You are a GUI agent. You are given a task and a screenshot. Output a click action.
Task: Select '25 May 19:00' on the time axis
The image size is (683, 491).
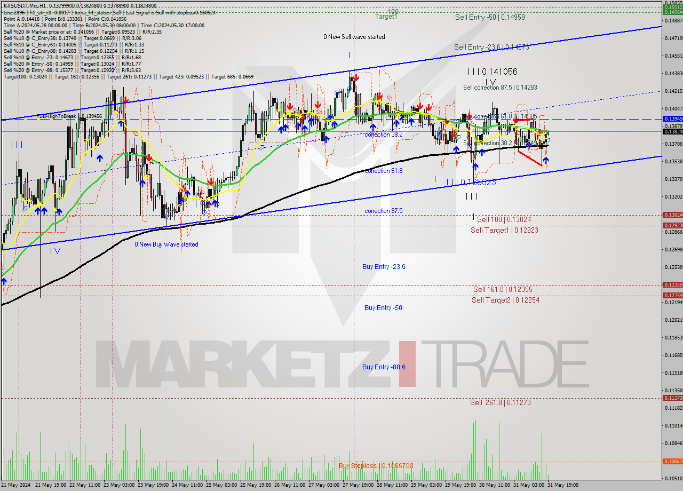click(x=255, y=485)
